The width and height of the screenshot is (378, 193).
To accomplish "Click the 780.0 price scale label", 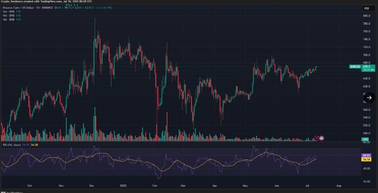I will 367,24.
